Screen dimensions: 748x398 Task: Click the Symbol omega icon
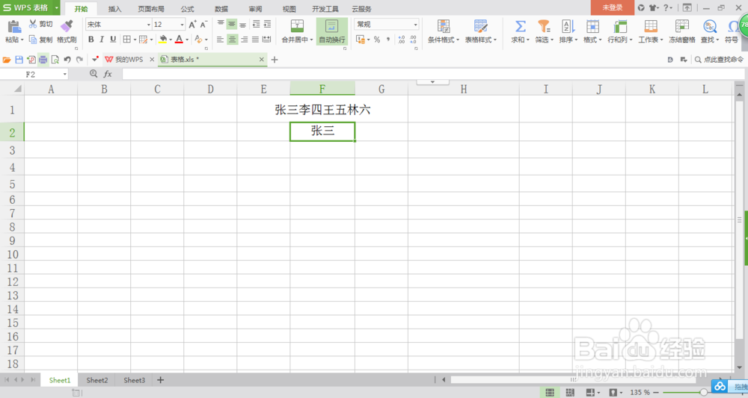coord(734,26)
